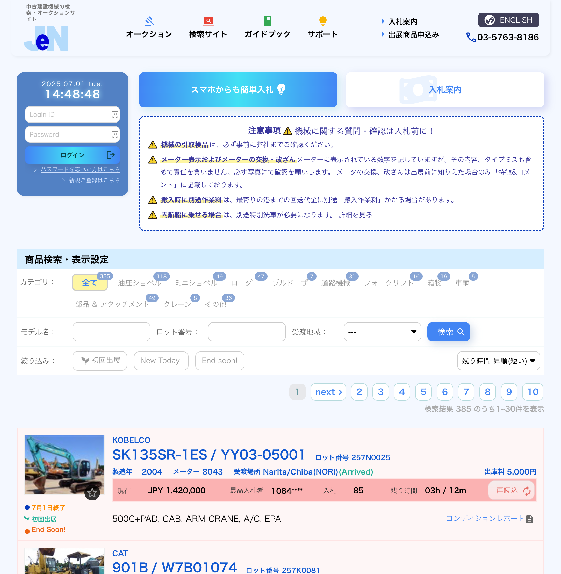Click the Password field autofill icon
The image size is (561, 574).
(115, 134)
